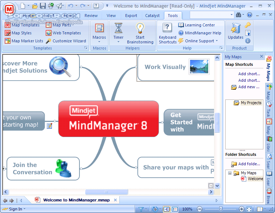Screen dimensions: 275x213
Task: Open the Templates group dialog launcher
Action: pos(86,48)
